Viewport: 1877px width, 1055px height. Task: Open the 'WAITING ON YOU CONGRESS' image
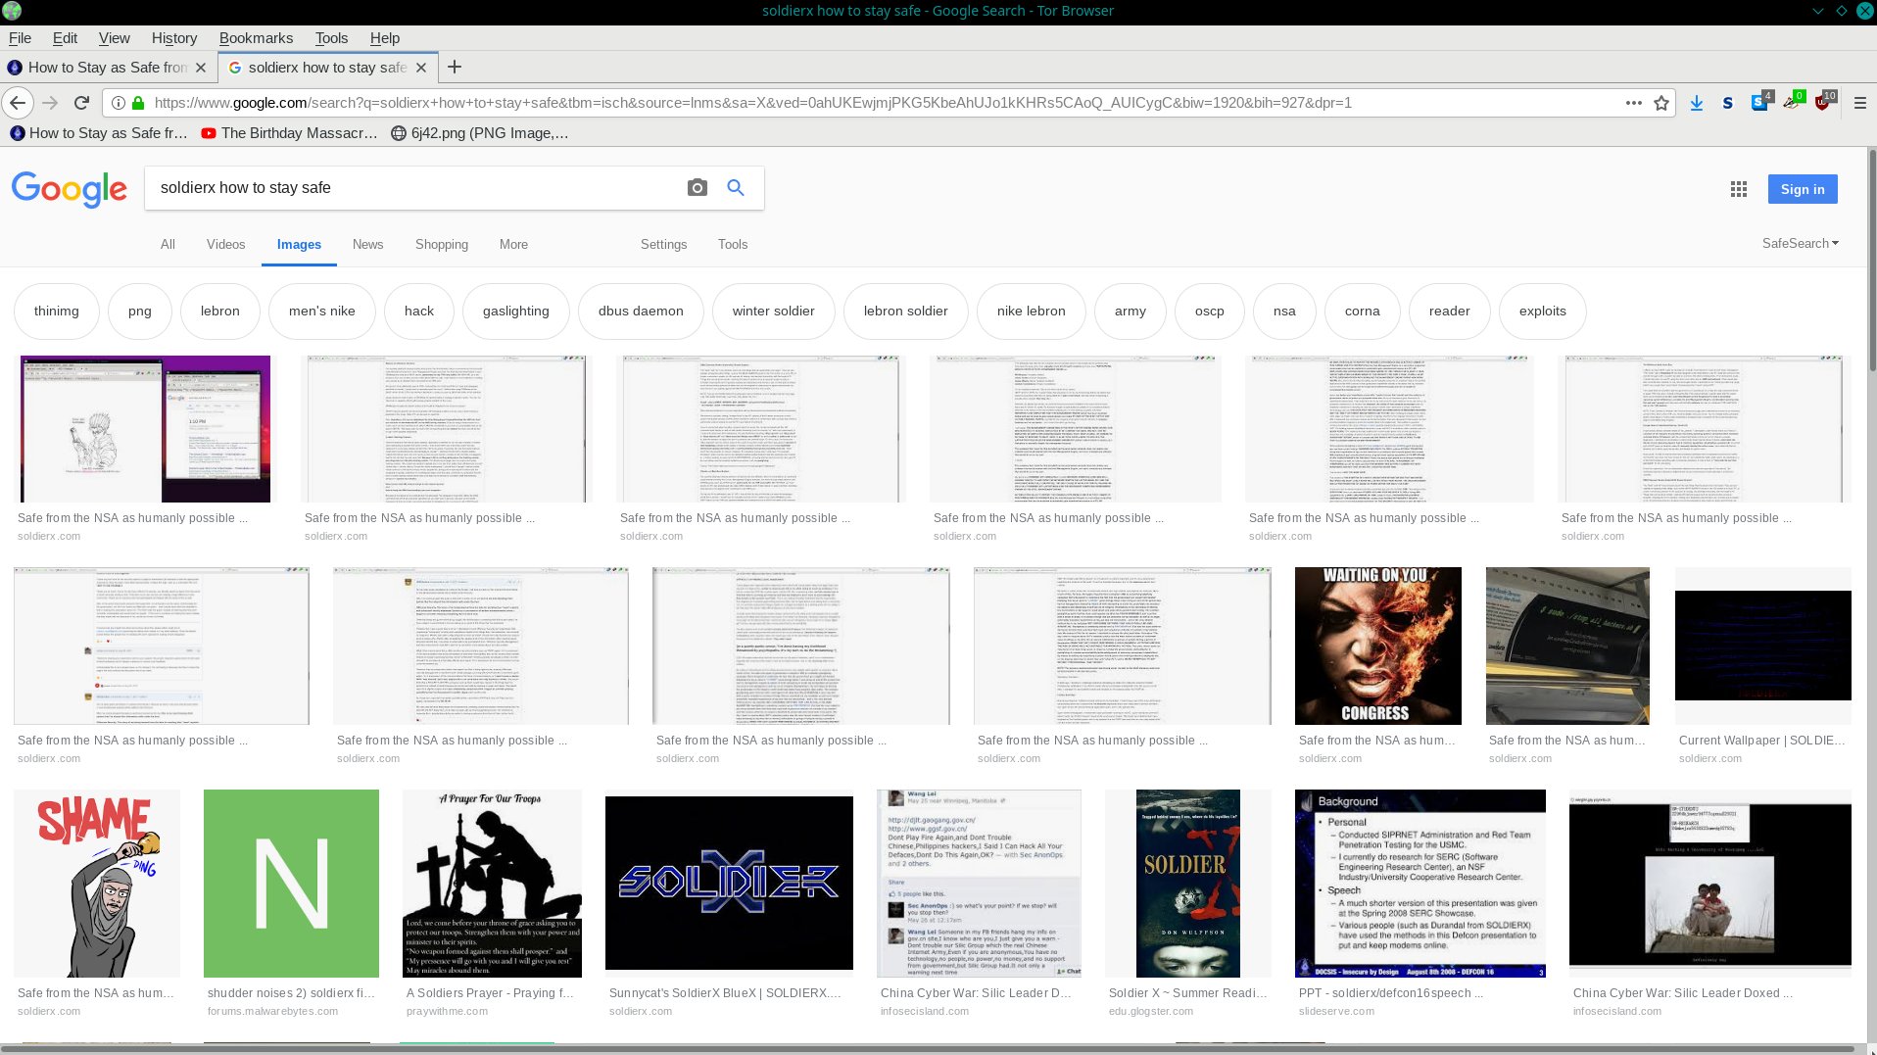[1377, 646]
